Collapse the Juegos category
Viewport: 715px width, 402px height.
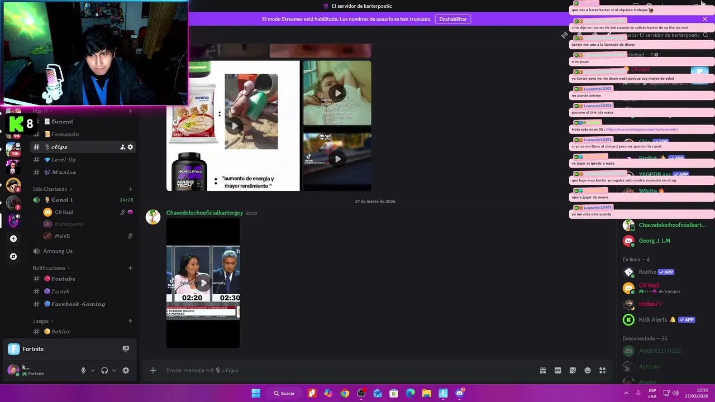(43, 321)
